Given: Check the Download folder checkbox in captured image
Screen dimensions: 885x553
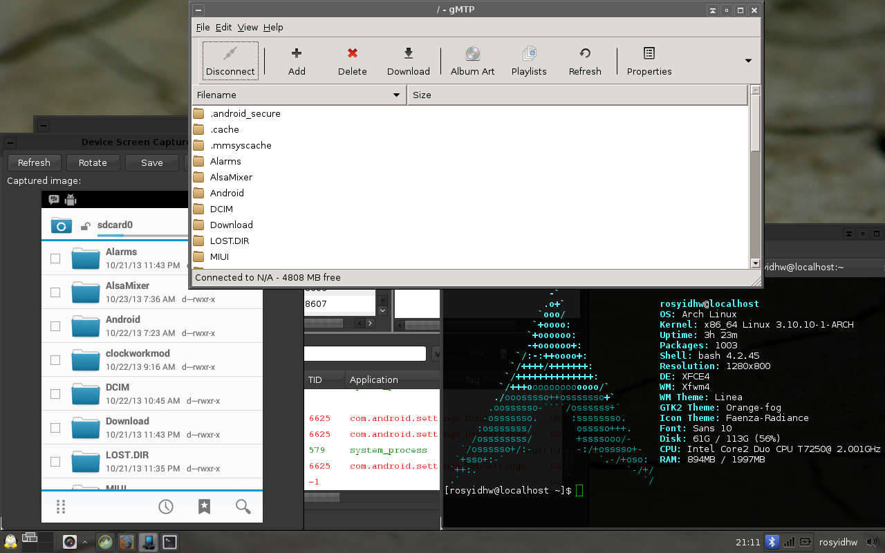Looking at the screenshot, I should coord(55,428).
